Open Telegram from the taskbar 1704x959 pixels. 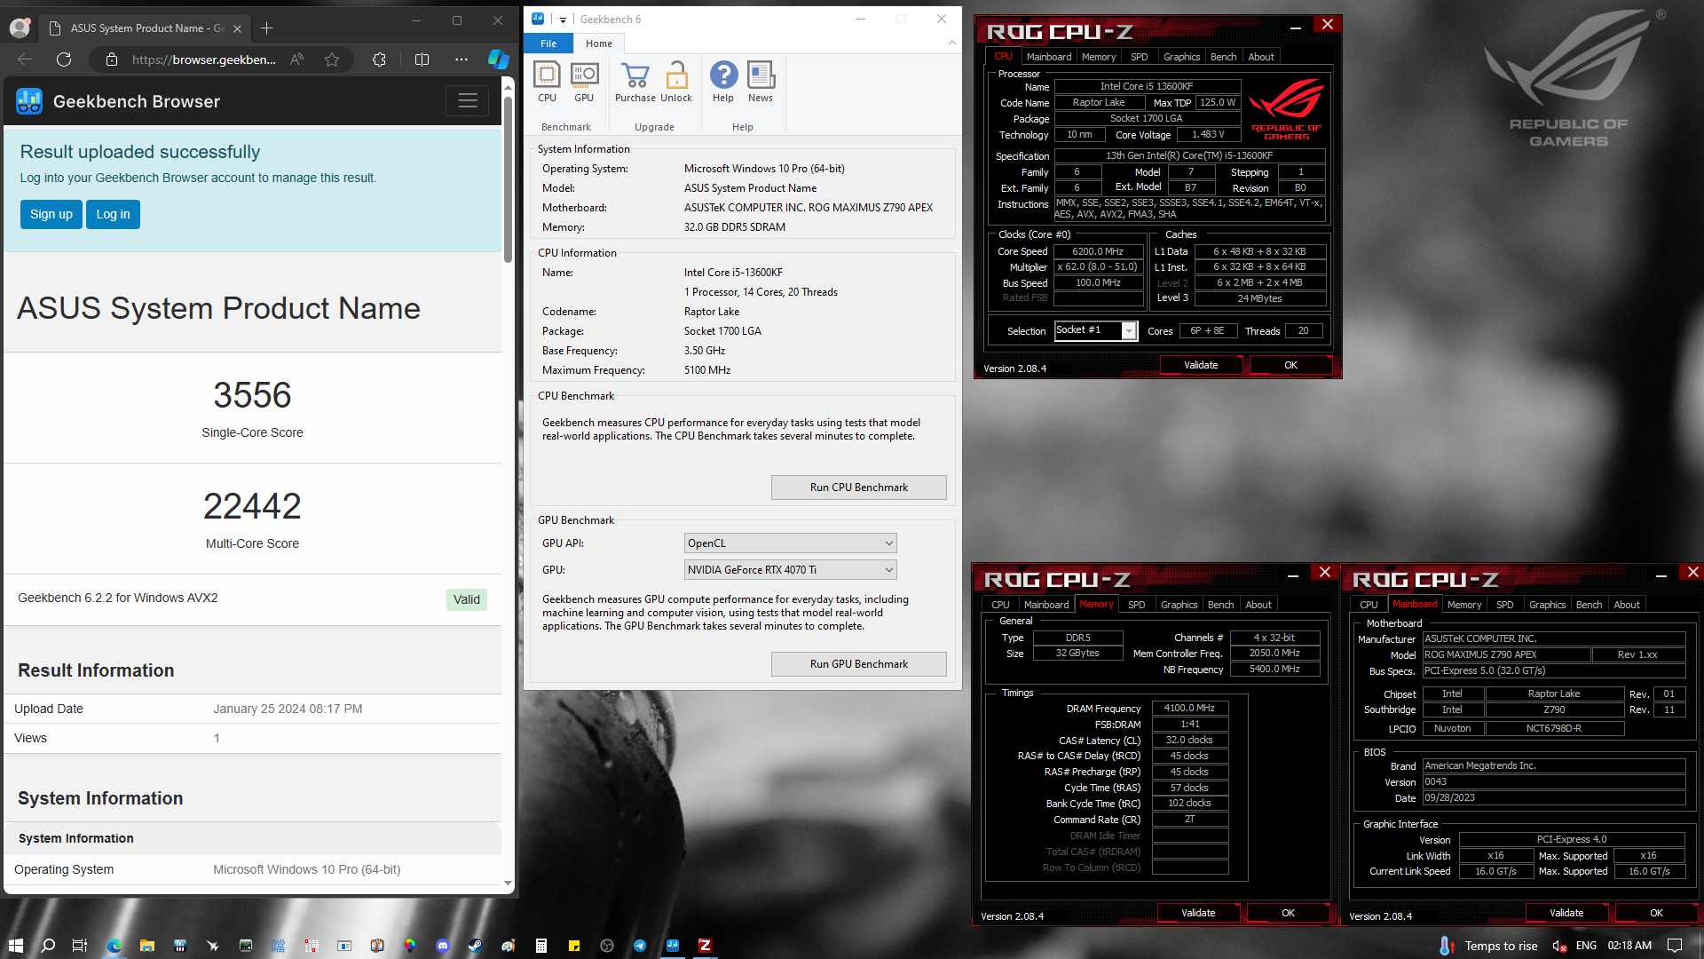click(639, 946)
